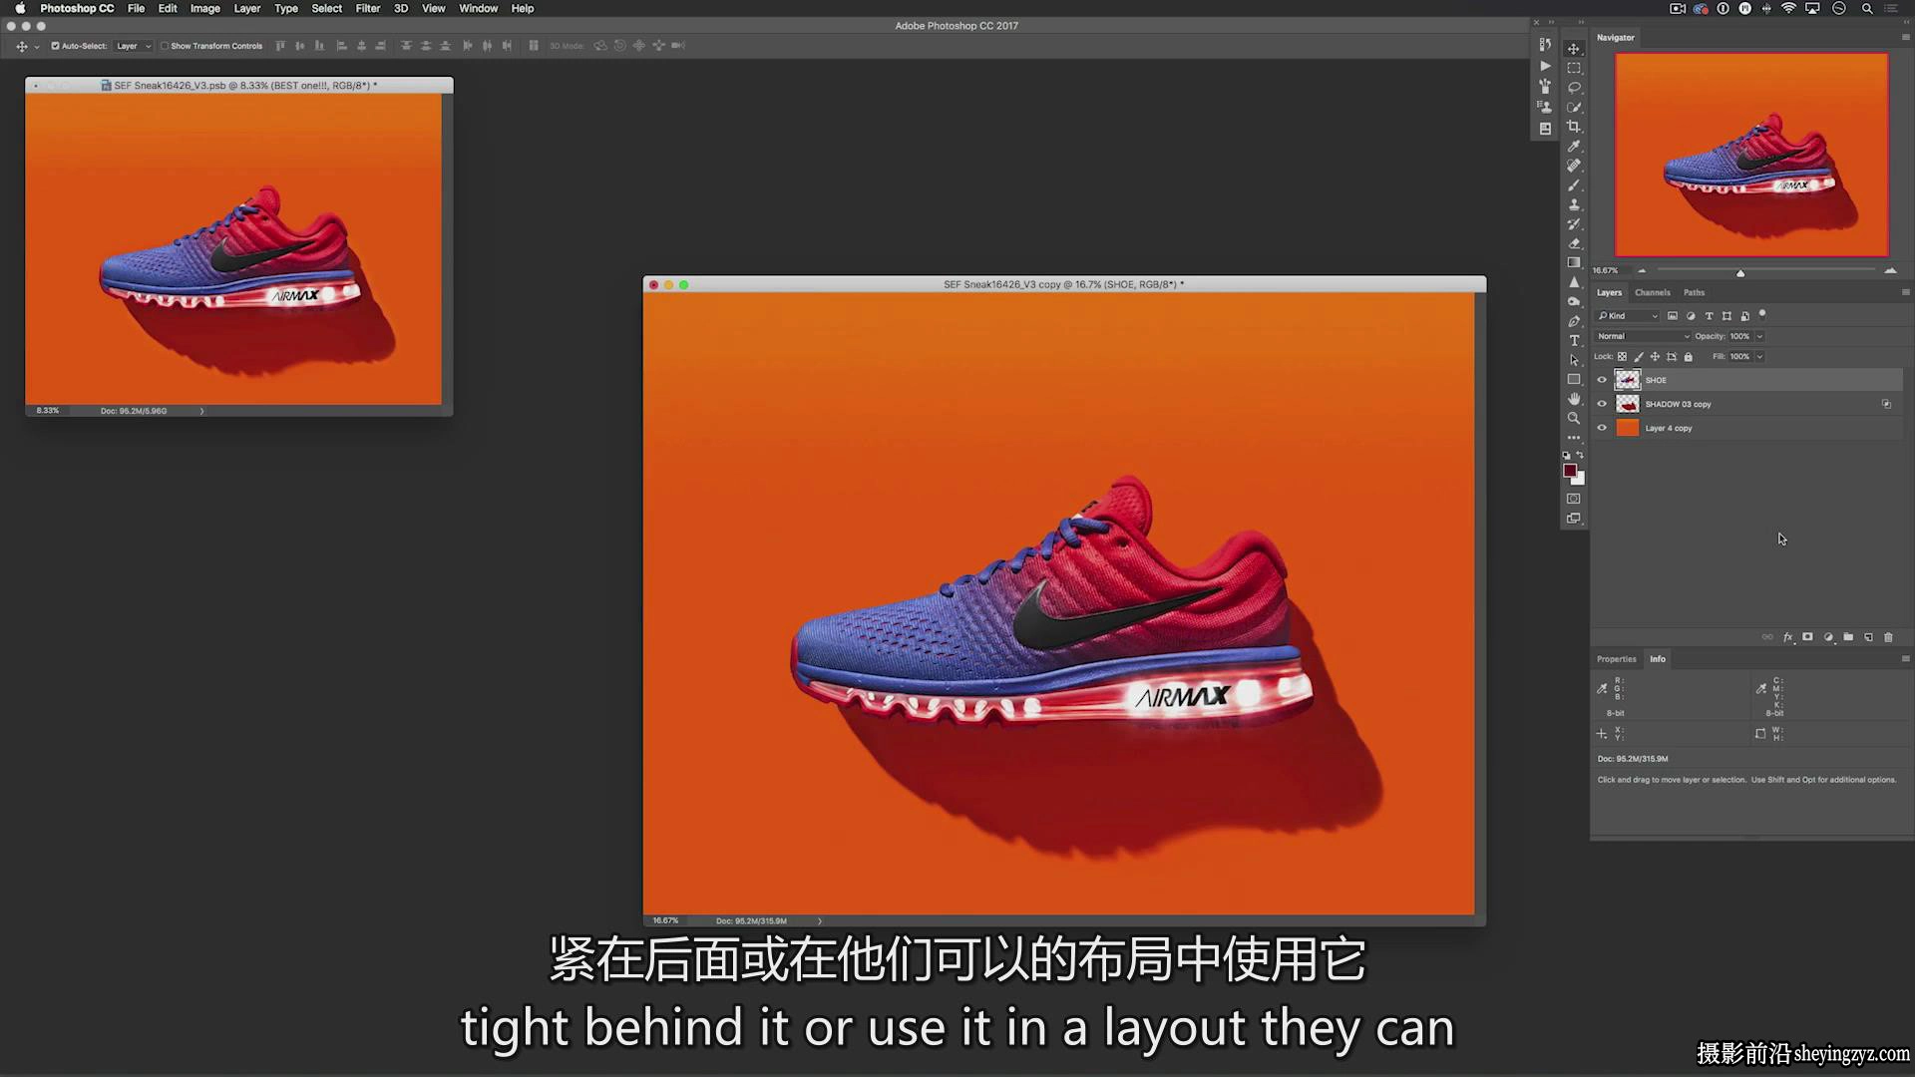Switch to the Paths tab
1915x1077 pixels.
1694,292
